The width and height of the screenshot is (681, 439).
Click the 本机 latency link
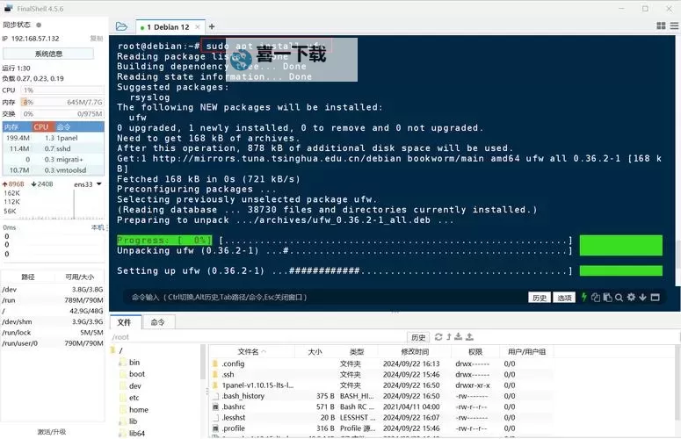tap(98, 227)
